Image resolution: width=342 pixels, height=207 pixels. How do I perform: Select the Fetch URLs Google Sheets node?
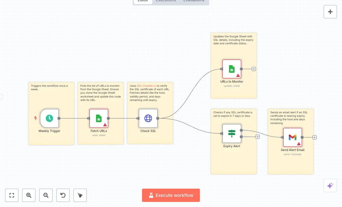pos(99,118)
